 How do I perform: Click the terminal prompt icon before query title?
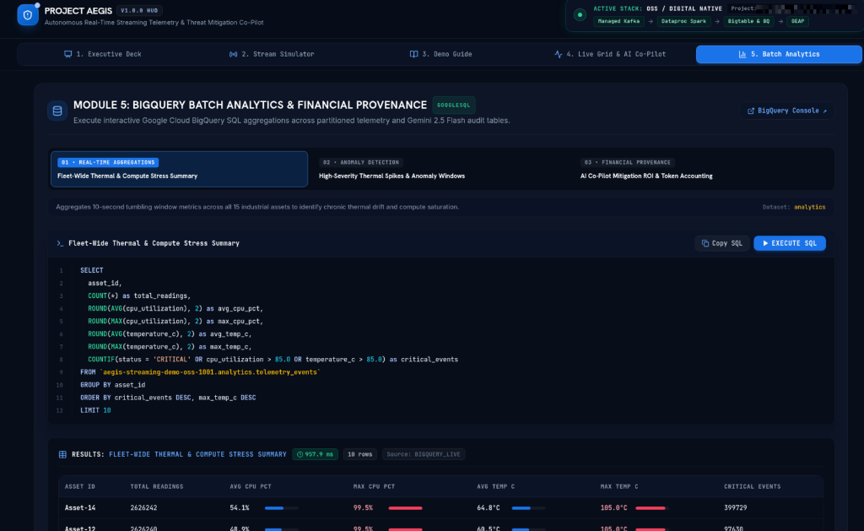60,243
